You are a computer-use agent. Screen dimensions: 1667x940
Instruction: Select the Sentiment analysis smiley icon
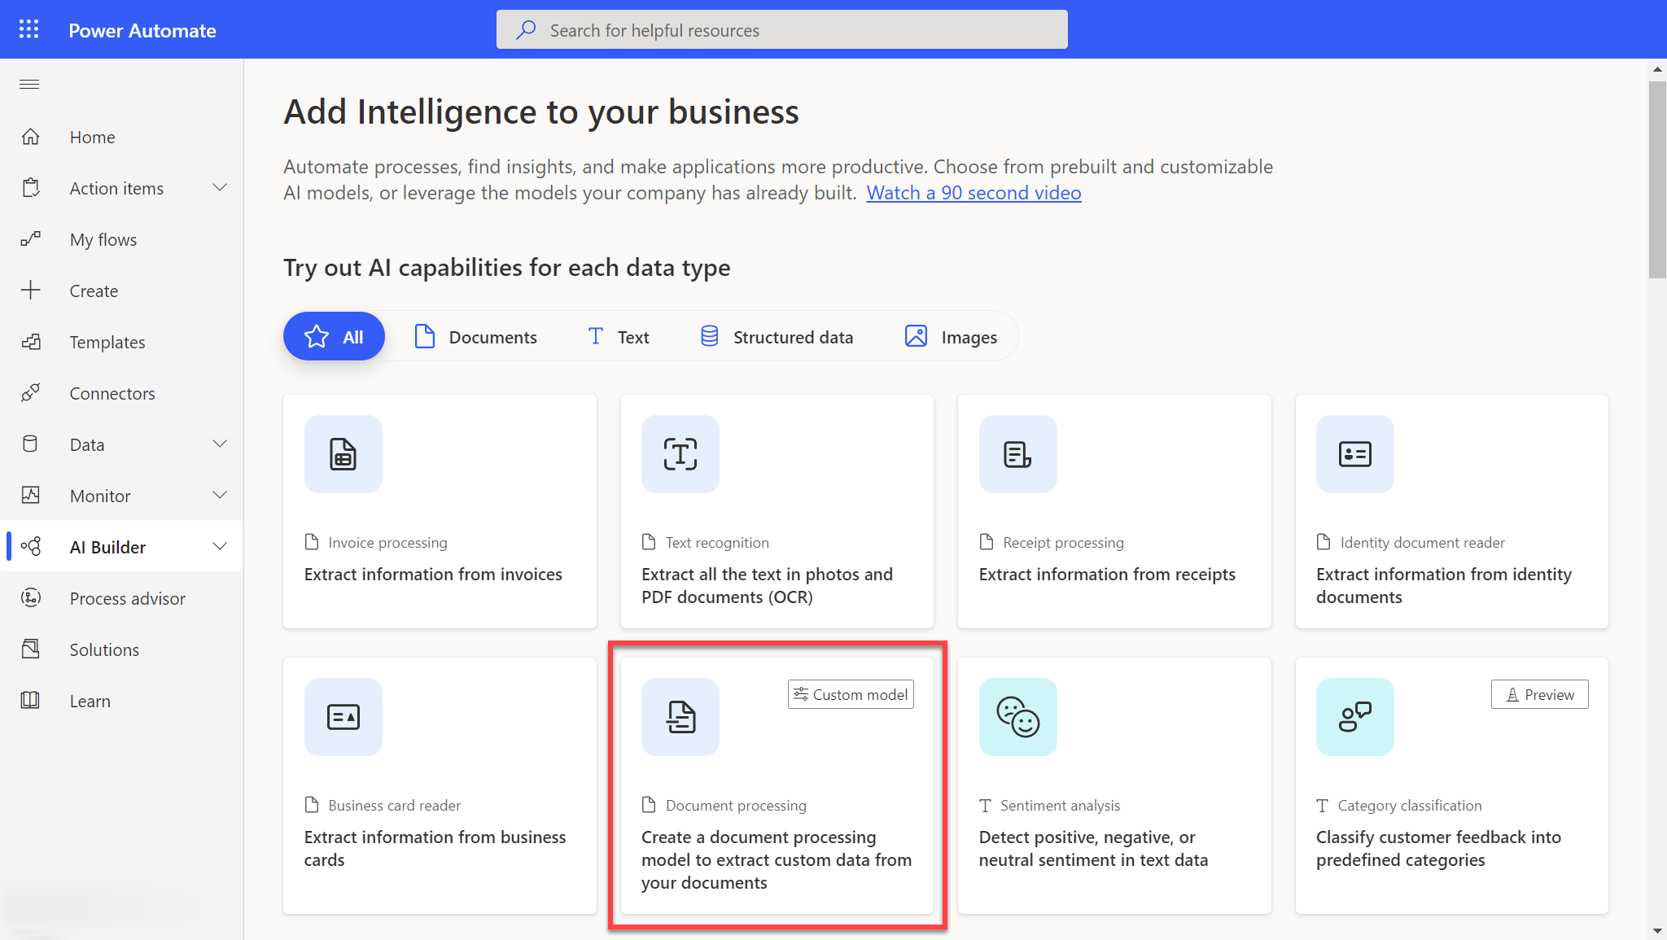point(1017,717)
